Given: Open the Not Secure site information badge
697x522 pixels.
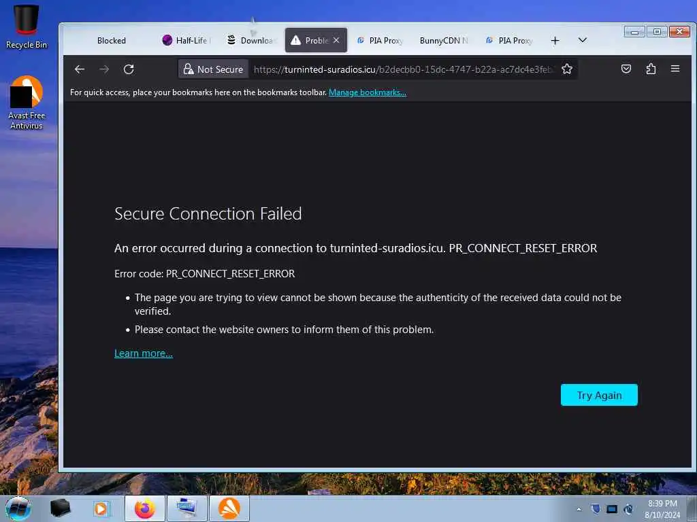Looking at the screenshot, I should click(213, 69).
